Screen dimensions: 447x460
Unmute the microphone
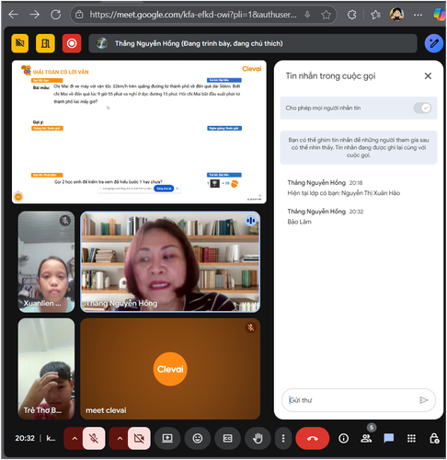tap(94, 438)
